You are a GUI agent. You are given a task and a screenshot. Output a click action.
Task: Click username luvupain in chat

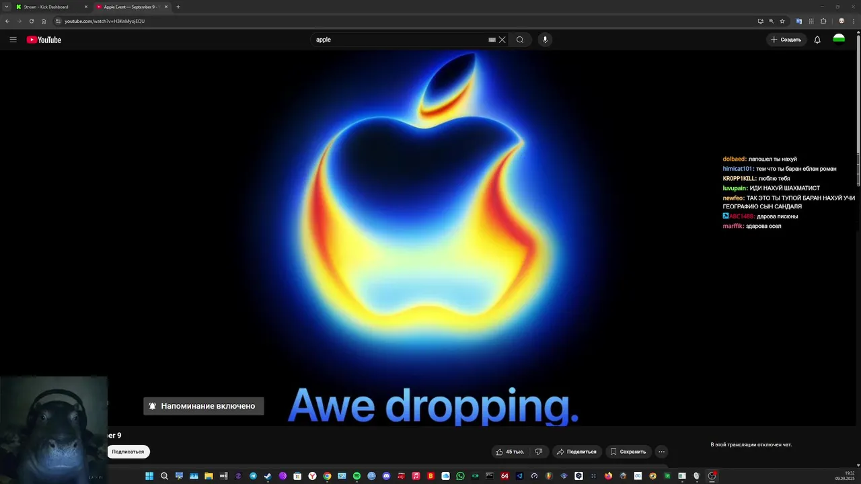coord(735,188)
